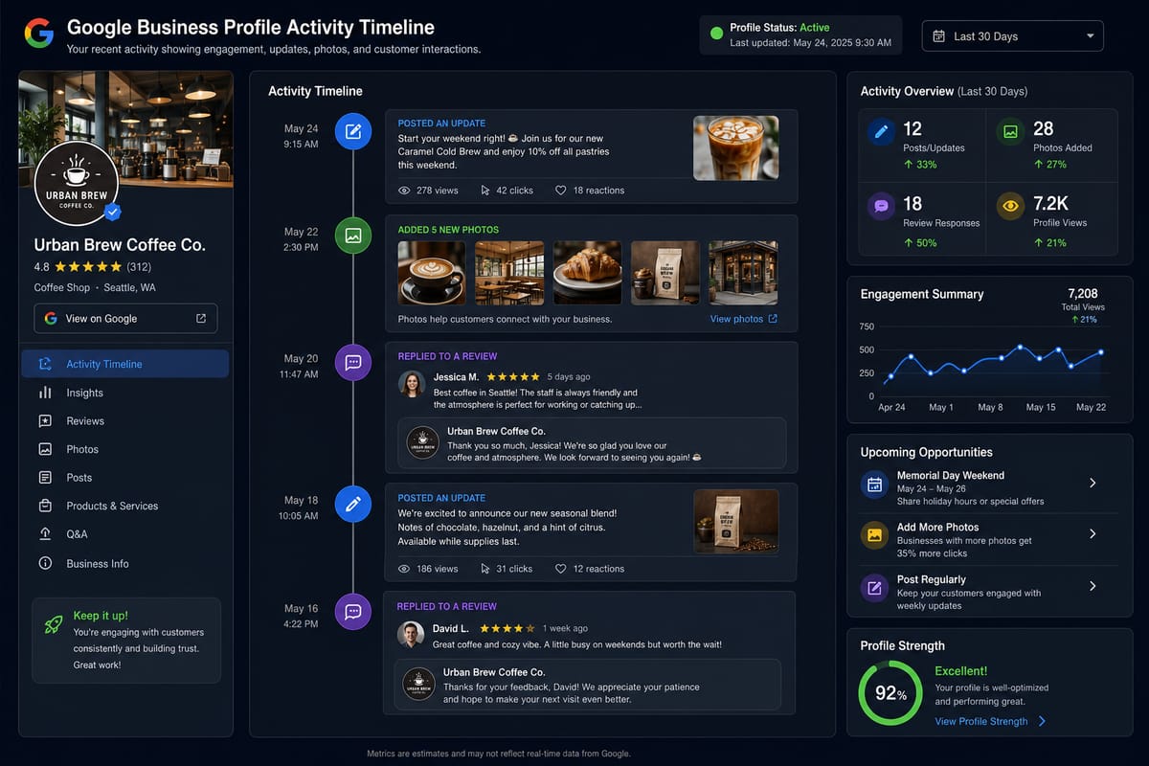Click Jessica M. reviewer avatar
This screenshot has width=1149, height=766.
pyautogui.click(x=412, y=384)
